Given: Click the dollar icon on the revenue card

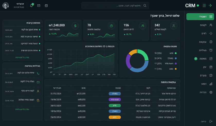Looking at the screenshot, I should pyautogui.click(x=75, y=26).
